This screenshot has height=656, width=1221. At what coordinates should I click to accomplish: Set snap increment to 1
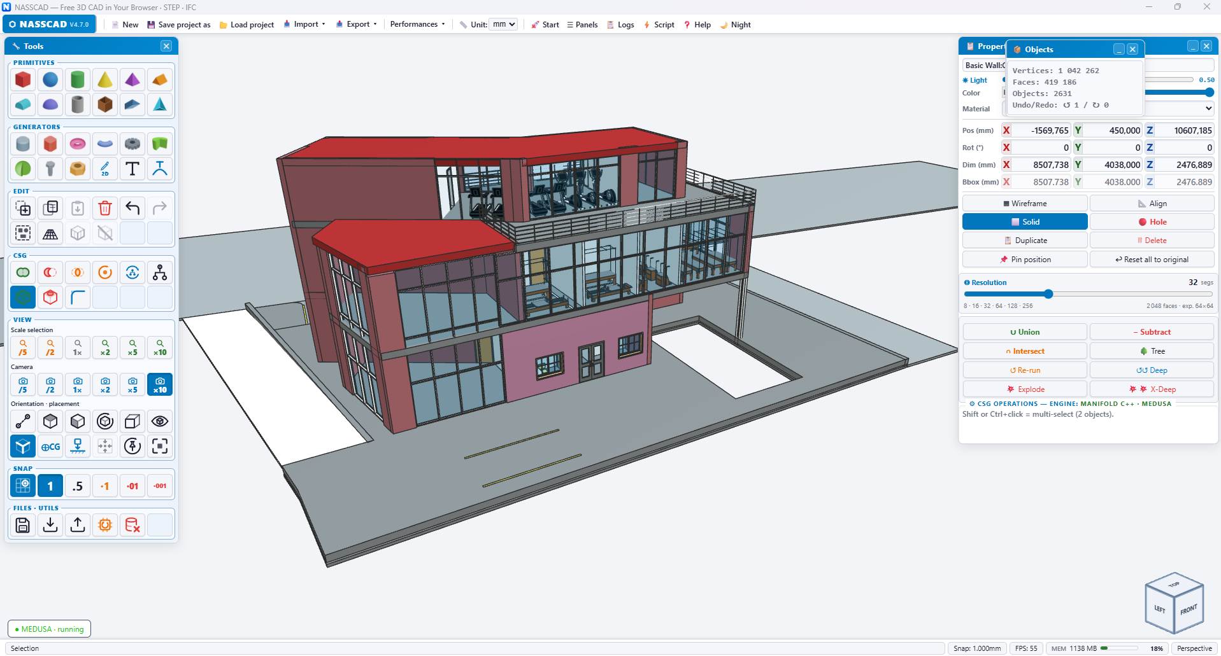(x=50, y=485)
